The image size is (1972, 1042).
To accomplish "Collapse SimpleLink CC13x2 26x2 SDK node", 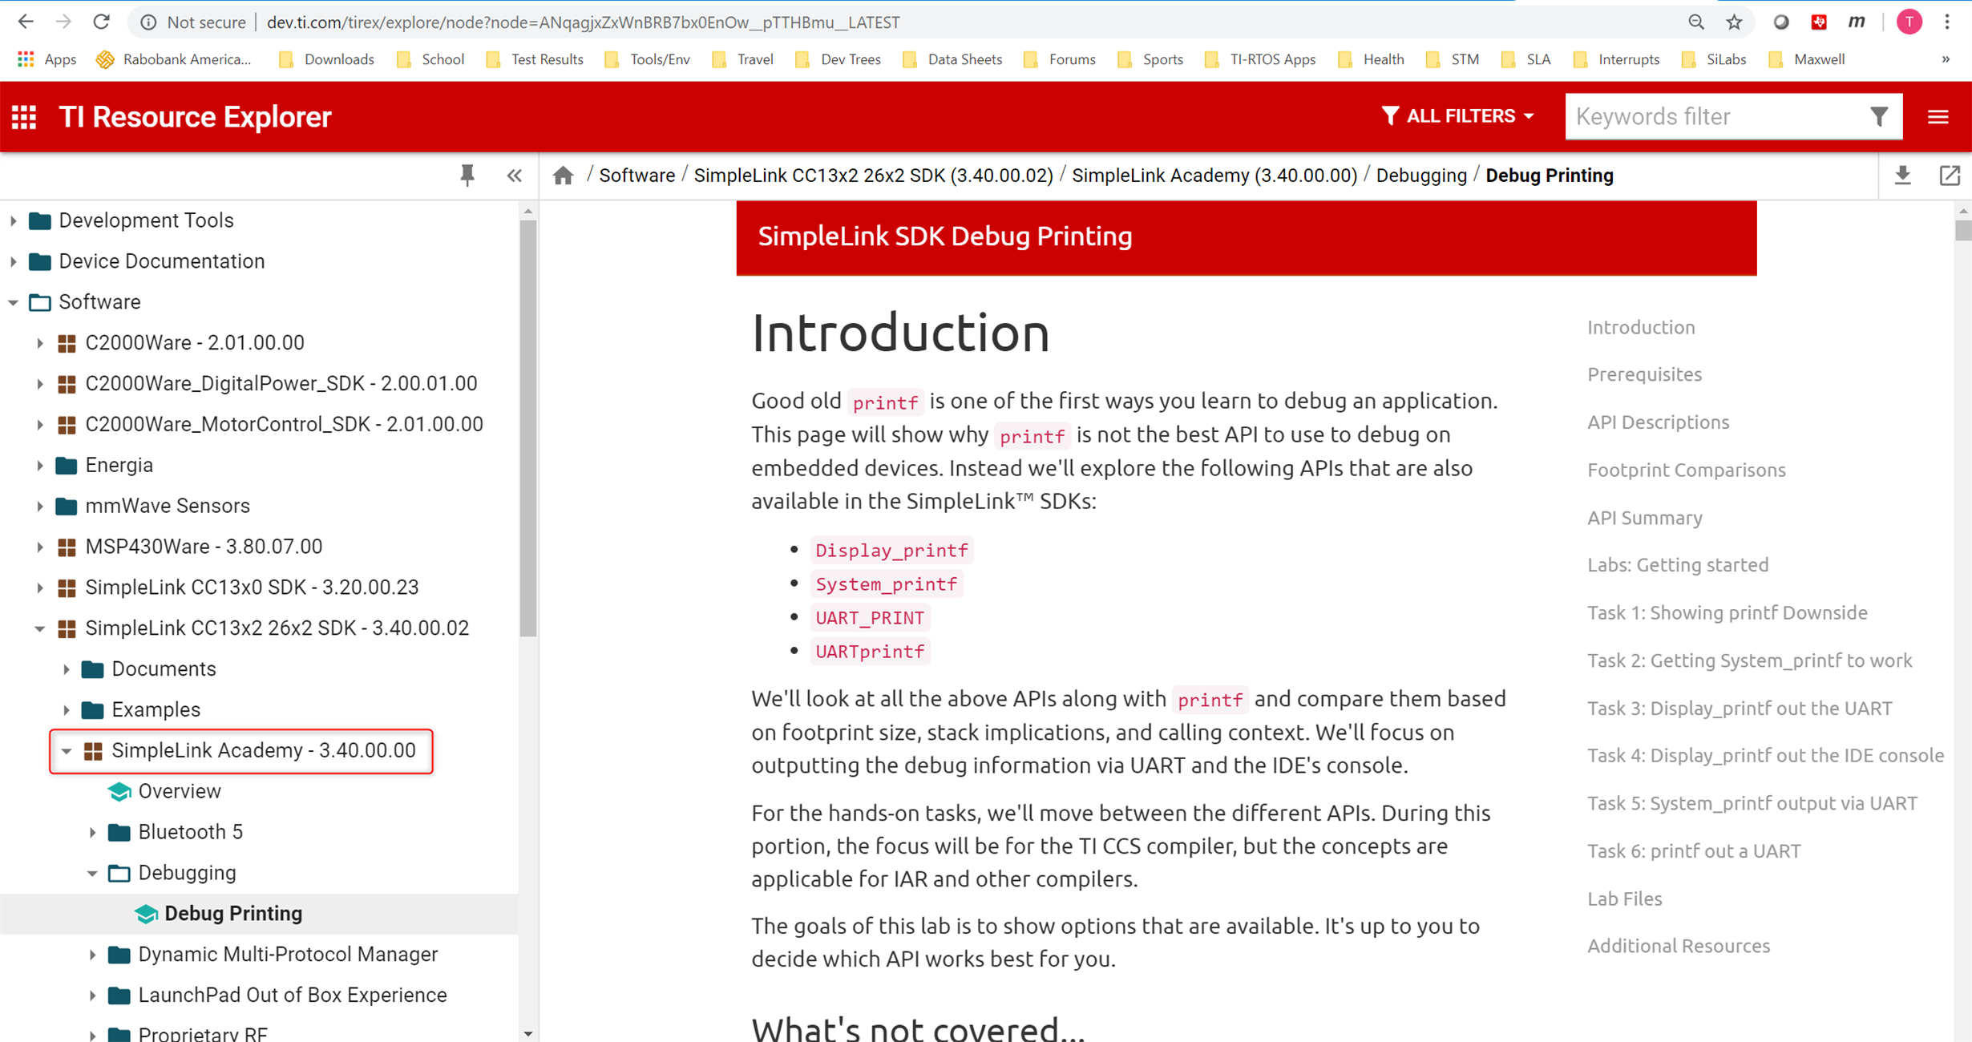I will pos(39,628).
